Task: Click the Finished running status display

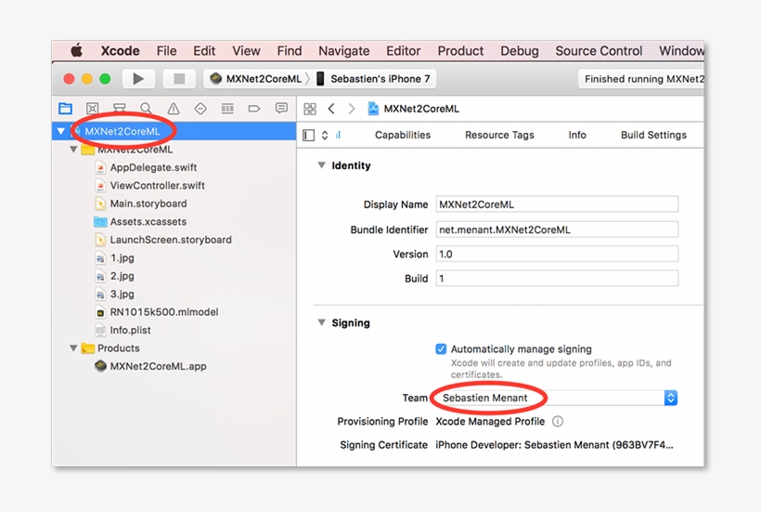Action: 640,79
